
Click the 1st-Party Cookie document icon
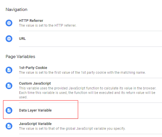tap(9, 70)
